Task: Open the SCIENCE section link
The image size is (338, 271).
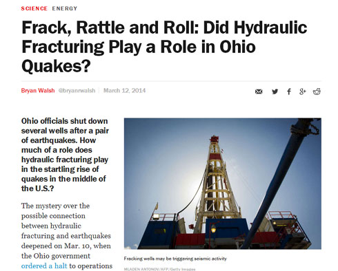Action: [34, 8]
